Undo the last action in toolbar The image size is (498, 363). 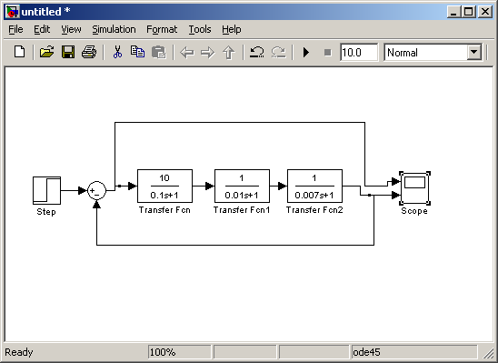[256, 52]
